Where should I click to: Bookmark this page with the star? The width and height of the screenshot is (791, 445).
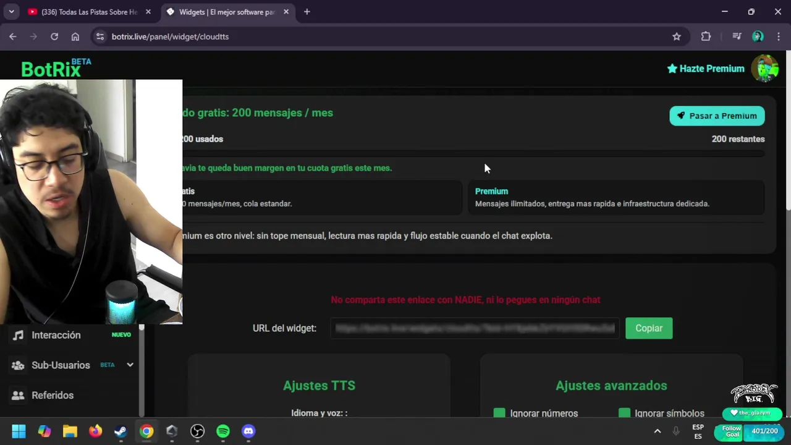677,36
